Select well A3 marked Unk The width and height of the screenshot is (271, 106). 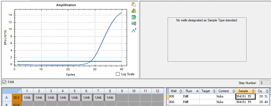click(x=51, y=98)
